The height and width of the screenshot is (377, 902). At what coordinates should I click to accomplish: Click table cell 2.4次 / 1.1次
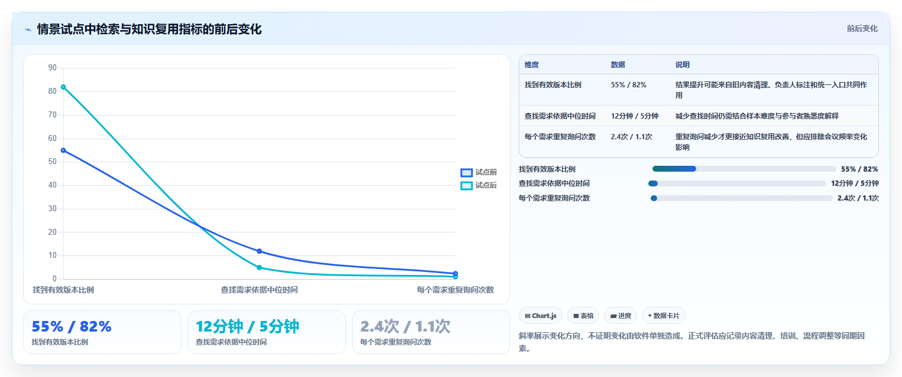click(x=632, y=137)
